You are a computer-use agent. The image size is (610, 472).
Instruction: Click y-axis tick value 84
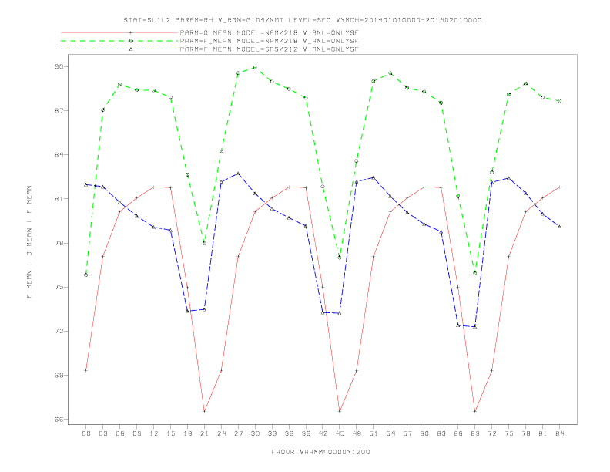59,154
